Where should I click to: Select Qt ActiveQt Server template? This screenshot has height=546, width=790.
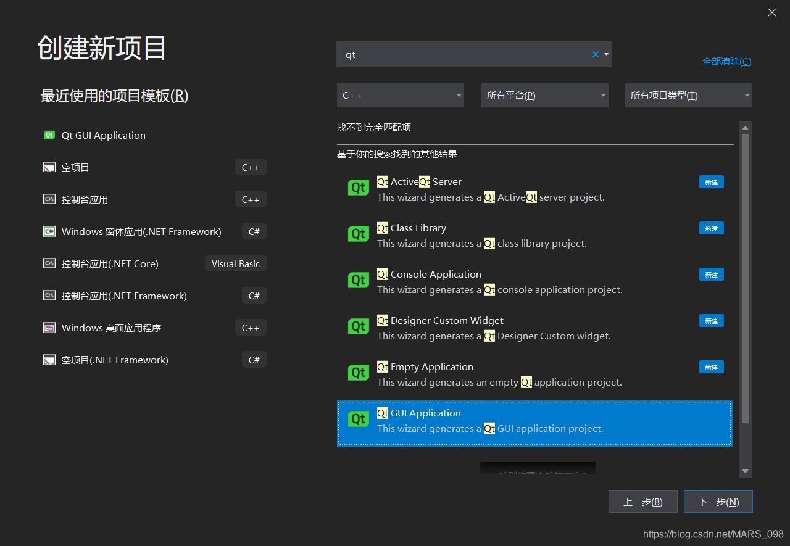coord(534,189)
